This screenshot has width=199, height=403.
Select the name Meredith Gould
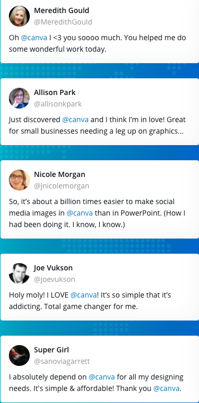pos(62,10)
